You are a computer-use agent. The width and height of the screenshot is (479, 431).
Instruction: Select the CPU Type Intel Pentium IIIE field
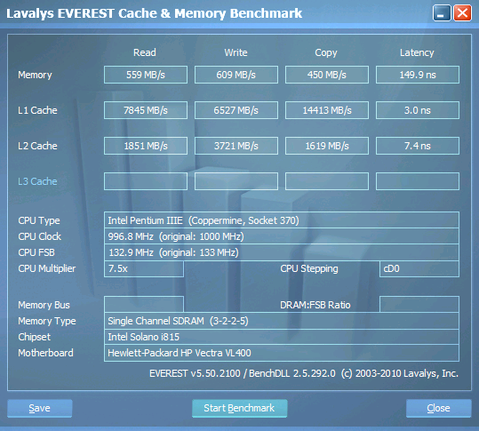282,219
